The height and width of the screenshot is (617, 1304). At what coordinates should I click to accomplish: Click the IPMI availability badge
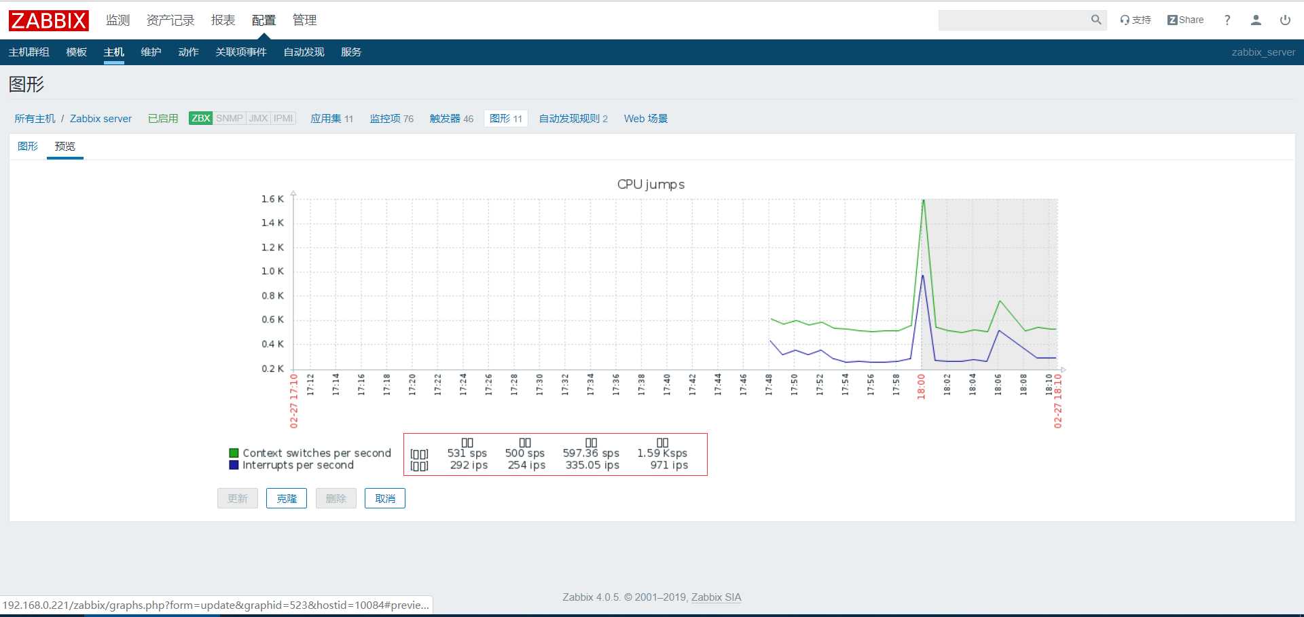[x=283, y=118]
